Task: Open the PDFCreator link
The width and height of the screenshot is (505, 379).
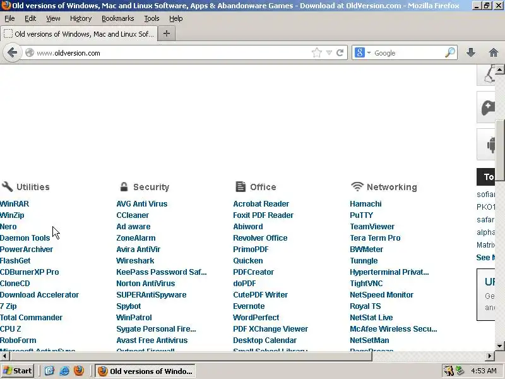Action: click(x=254, y=272)
